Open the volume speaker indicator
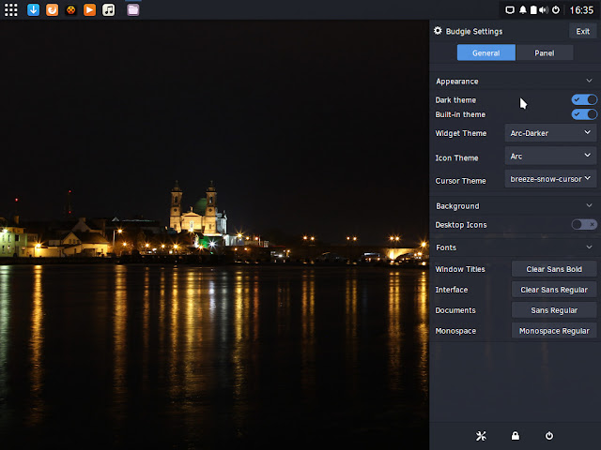The width and height of the screenshot is (601, 450). tap(544, 10)
